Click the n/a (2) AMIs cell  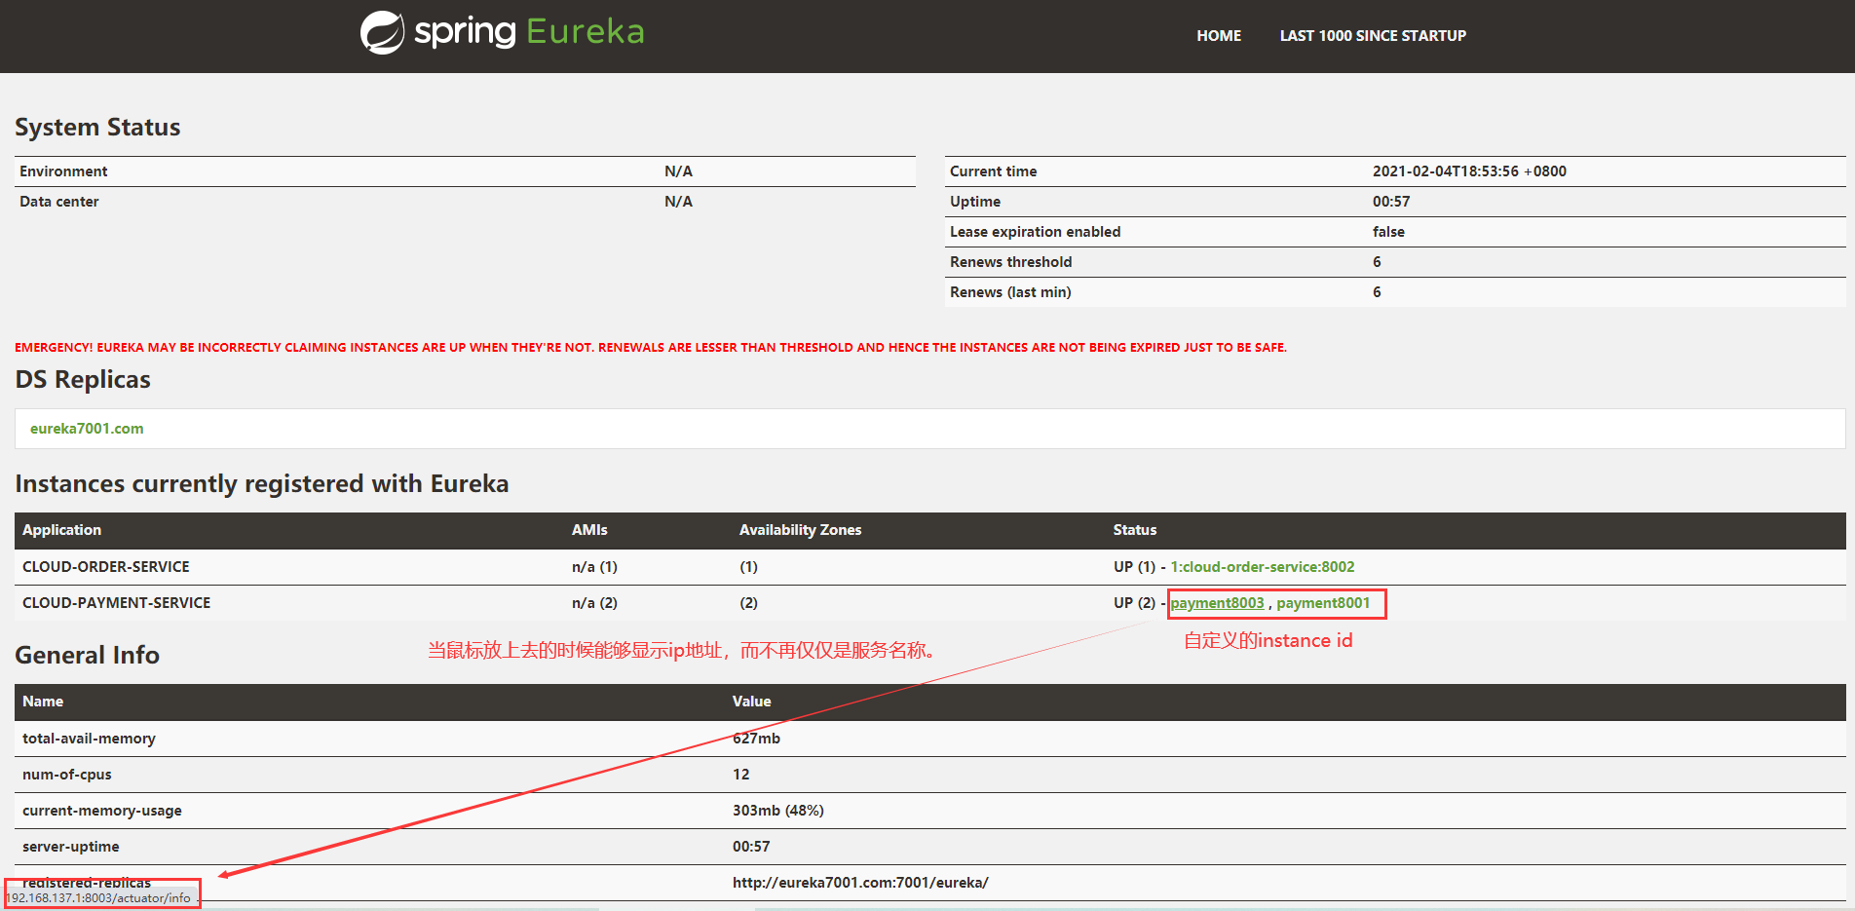click(x=594, y=603)
